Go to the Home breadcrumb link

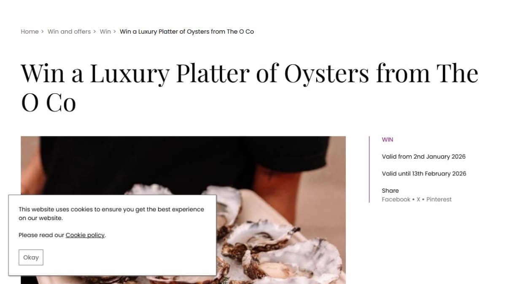(30, 32)
